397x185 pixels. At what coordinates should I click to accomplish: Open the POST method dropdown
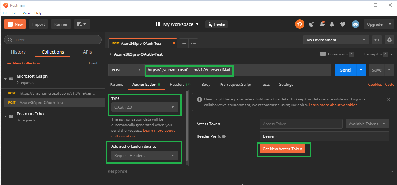pos(126,70)
